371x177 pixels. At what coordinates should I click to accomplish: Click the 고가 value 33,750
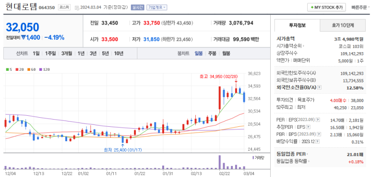[x=152, y=23]
